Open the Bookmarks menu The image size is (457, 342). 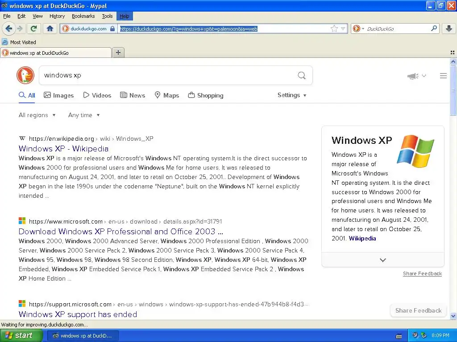(83, 16)
